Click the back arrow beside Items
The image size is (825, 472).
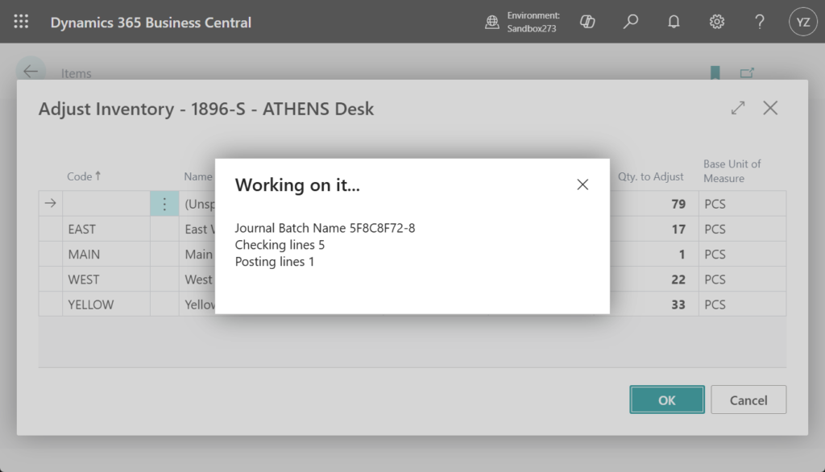(31, 72)
